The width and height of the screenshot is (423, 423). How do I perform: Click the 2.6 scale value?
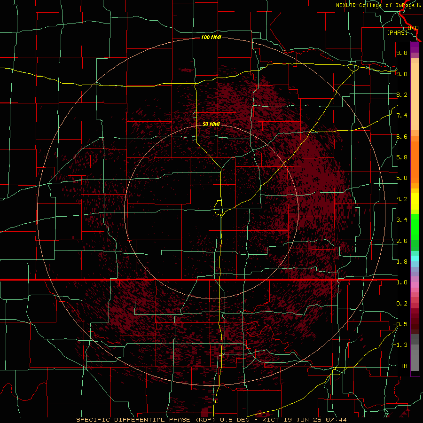pos(402,241)
